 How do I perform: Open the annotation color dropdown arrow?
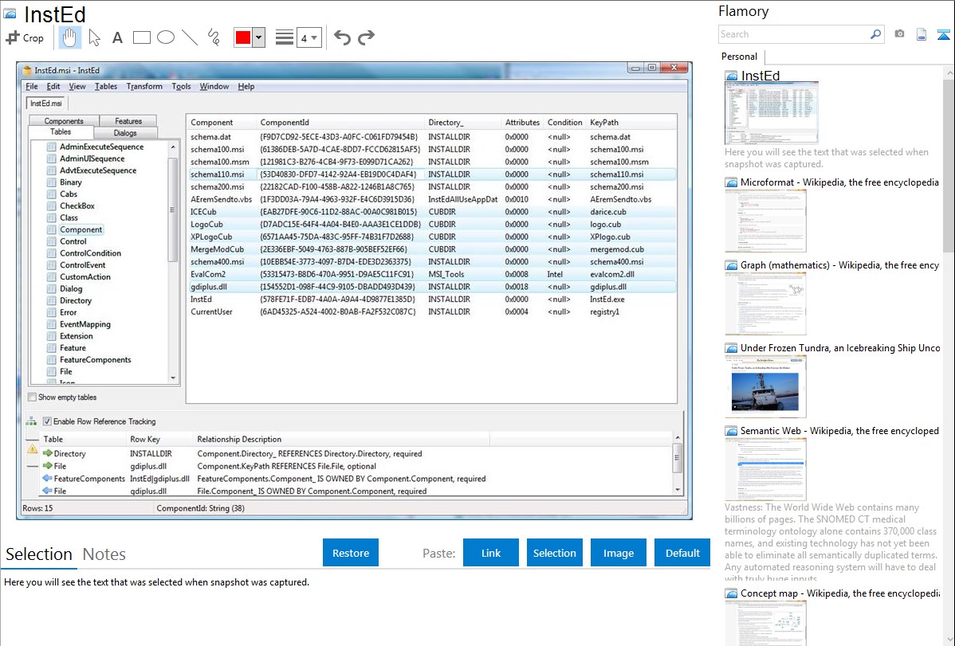click(x=259, y=37)
